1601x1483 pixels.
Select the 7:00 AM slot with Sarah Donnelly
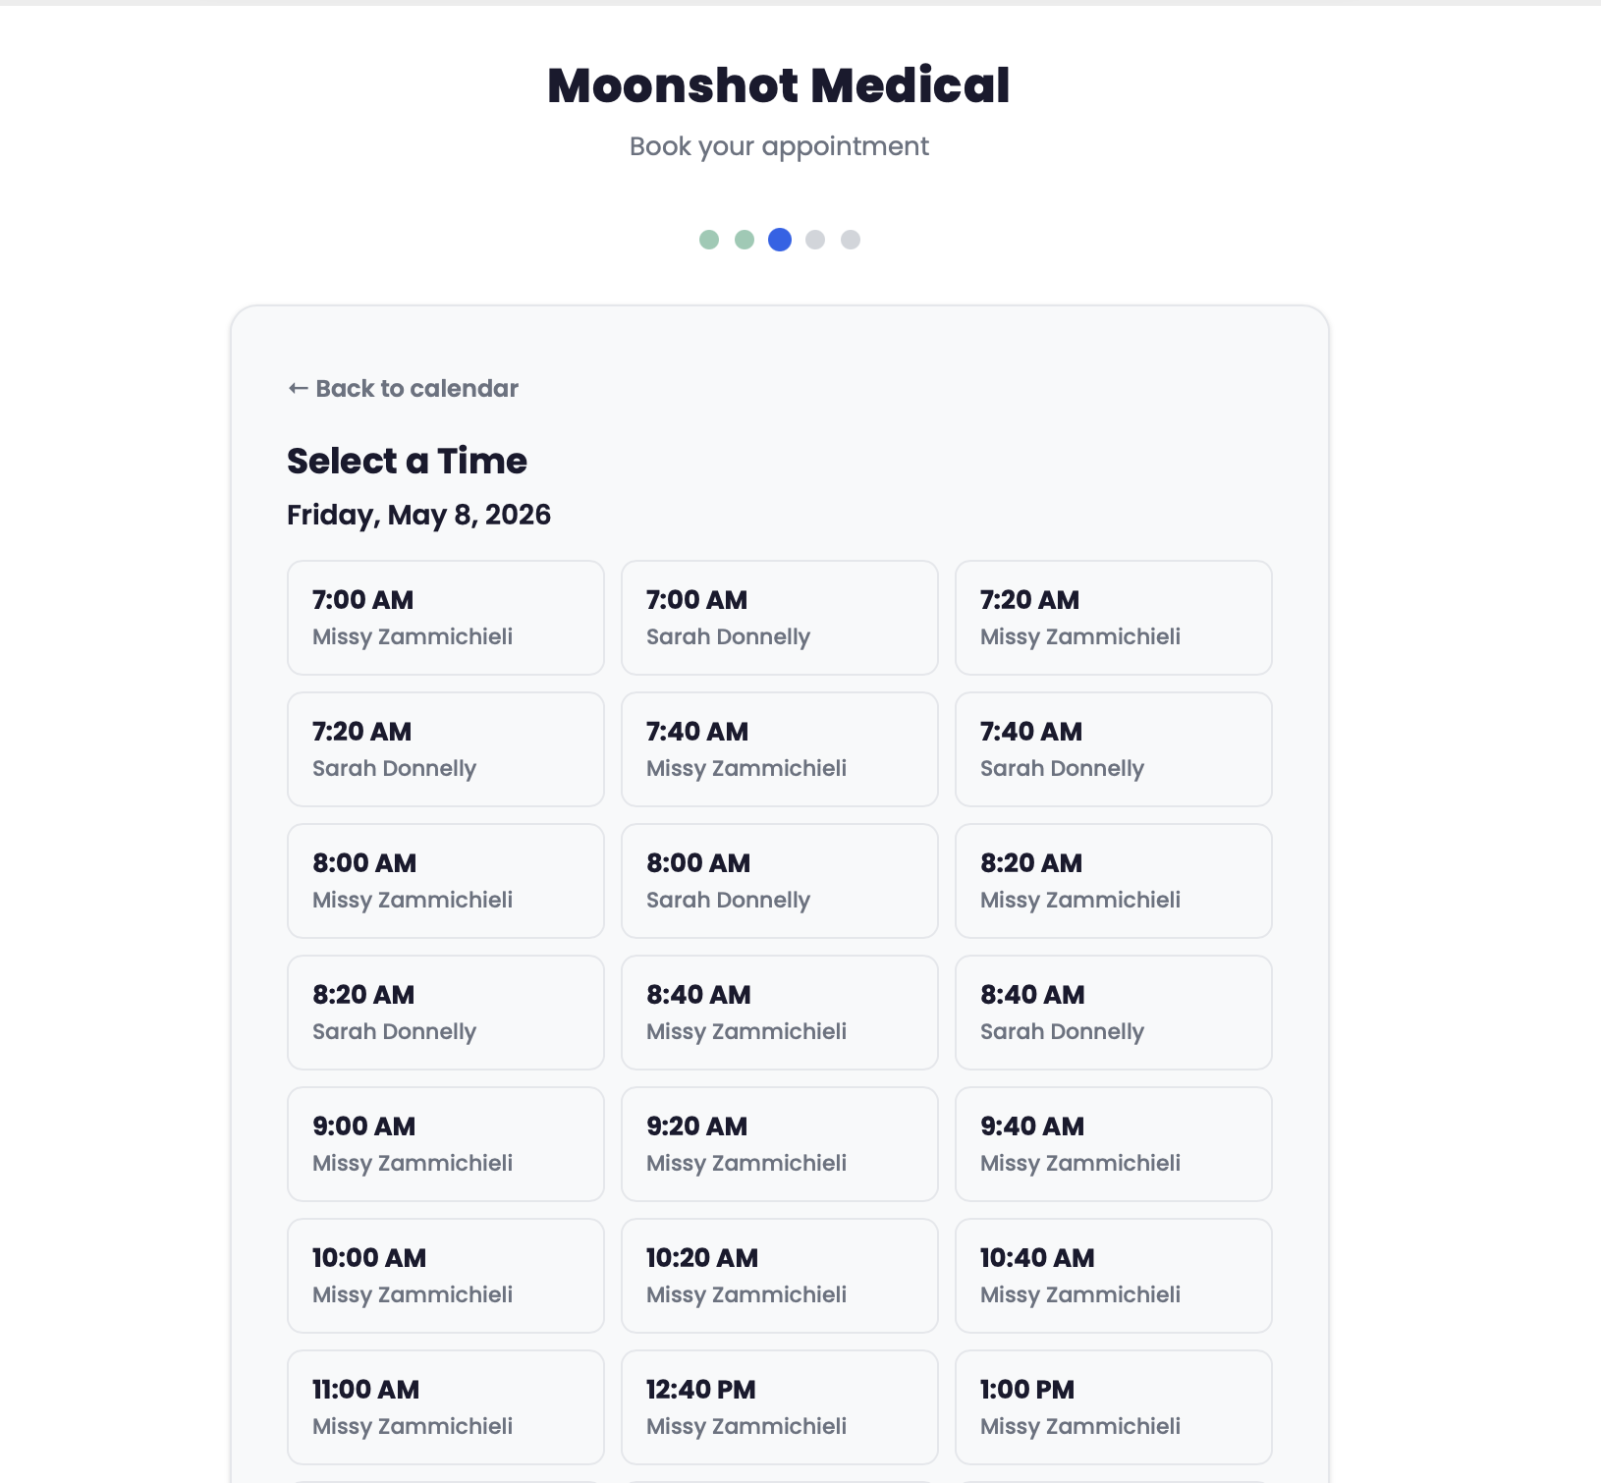(x=779, y=617)
